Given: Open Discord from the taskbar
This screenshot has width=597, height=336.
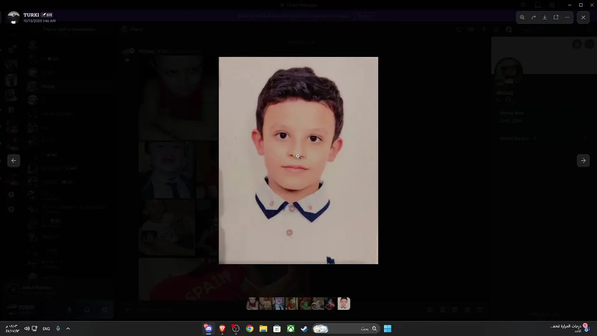Looking at the screenshot, I should click(208, 329).
